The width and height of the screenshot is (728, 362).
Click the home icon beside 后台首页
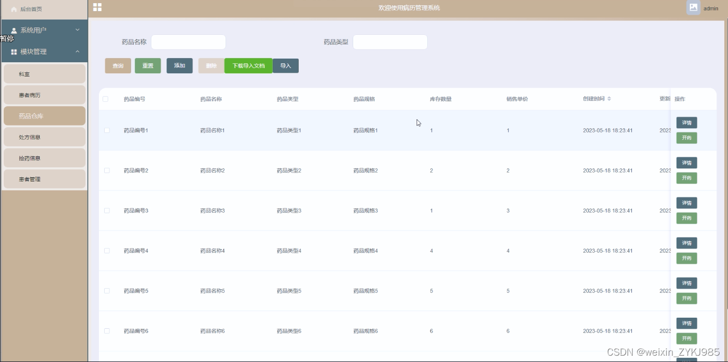coord(14,9)
